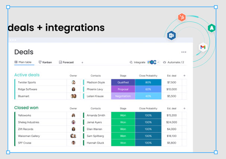Click the Gmail integration icon
226x159 pixels.
(203, 47)
